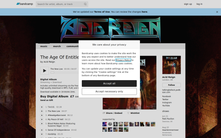Click the Bandcamp logo
Viewport: 221px width, 138px height.
pos(25,4)
